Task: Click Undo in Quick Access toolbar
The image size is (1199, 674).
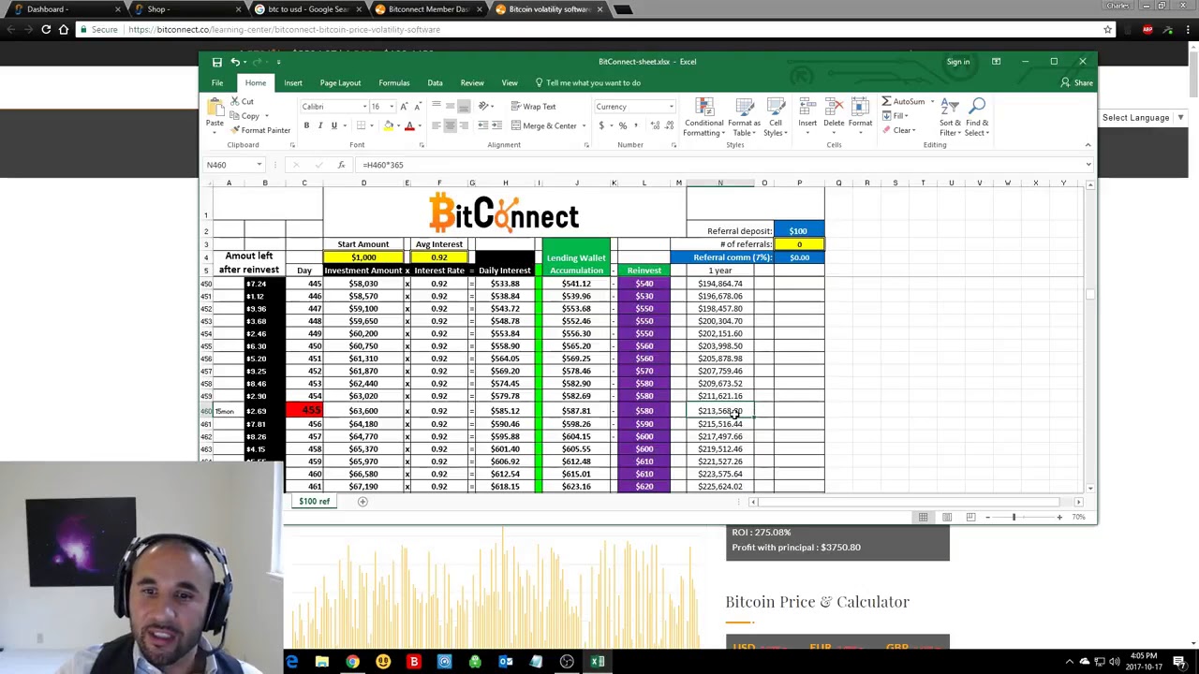Action: point(235,62)
